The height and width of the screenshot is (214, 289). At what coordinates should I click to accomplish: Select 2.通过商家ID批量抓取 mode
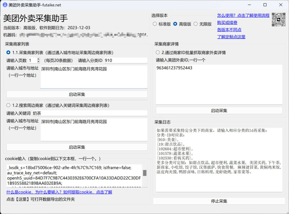pyautogui.click(x=191, y=53)
